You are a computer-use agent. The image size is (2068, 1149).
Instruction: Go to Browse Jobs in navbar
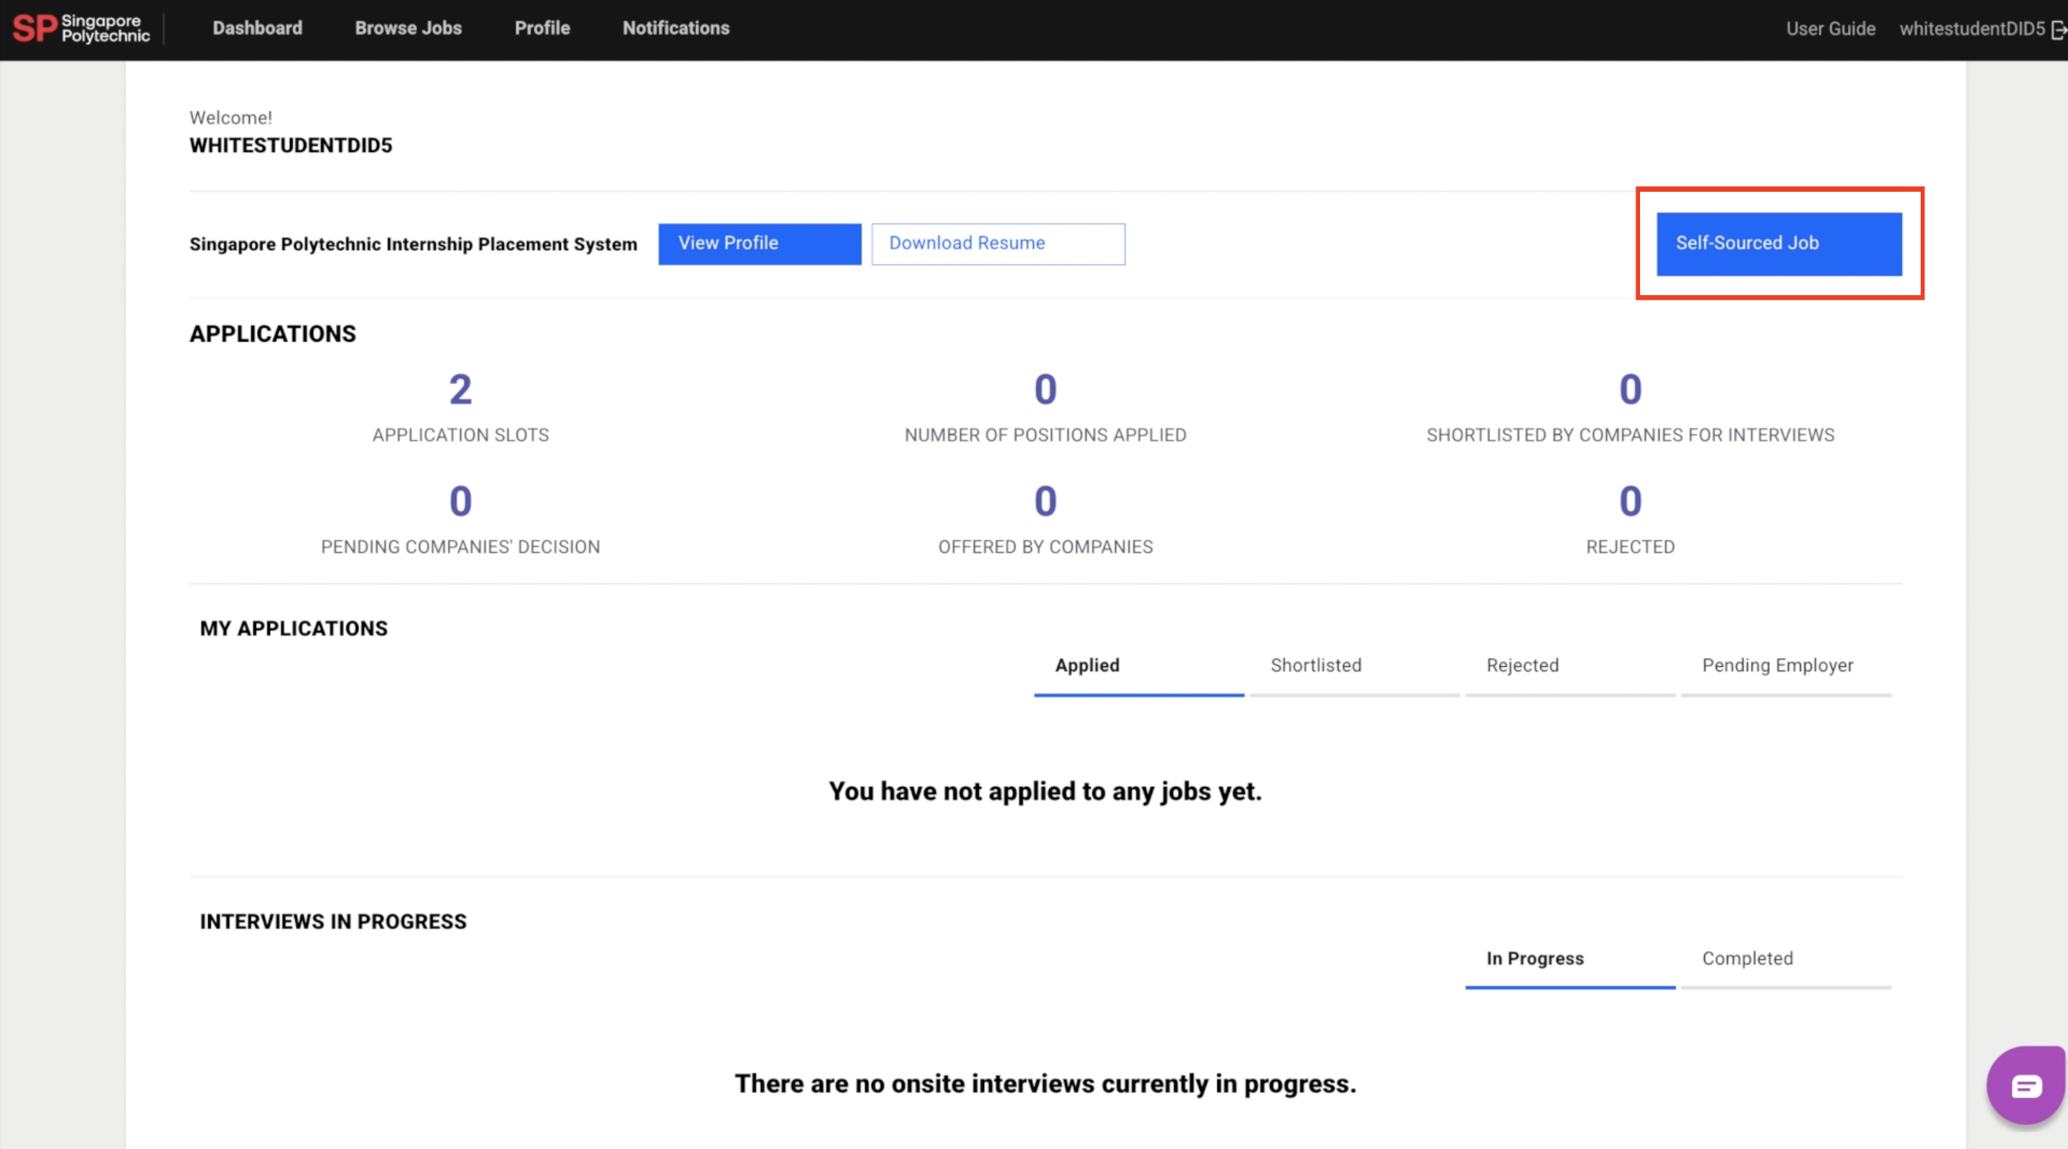tap(409, 28)
